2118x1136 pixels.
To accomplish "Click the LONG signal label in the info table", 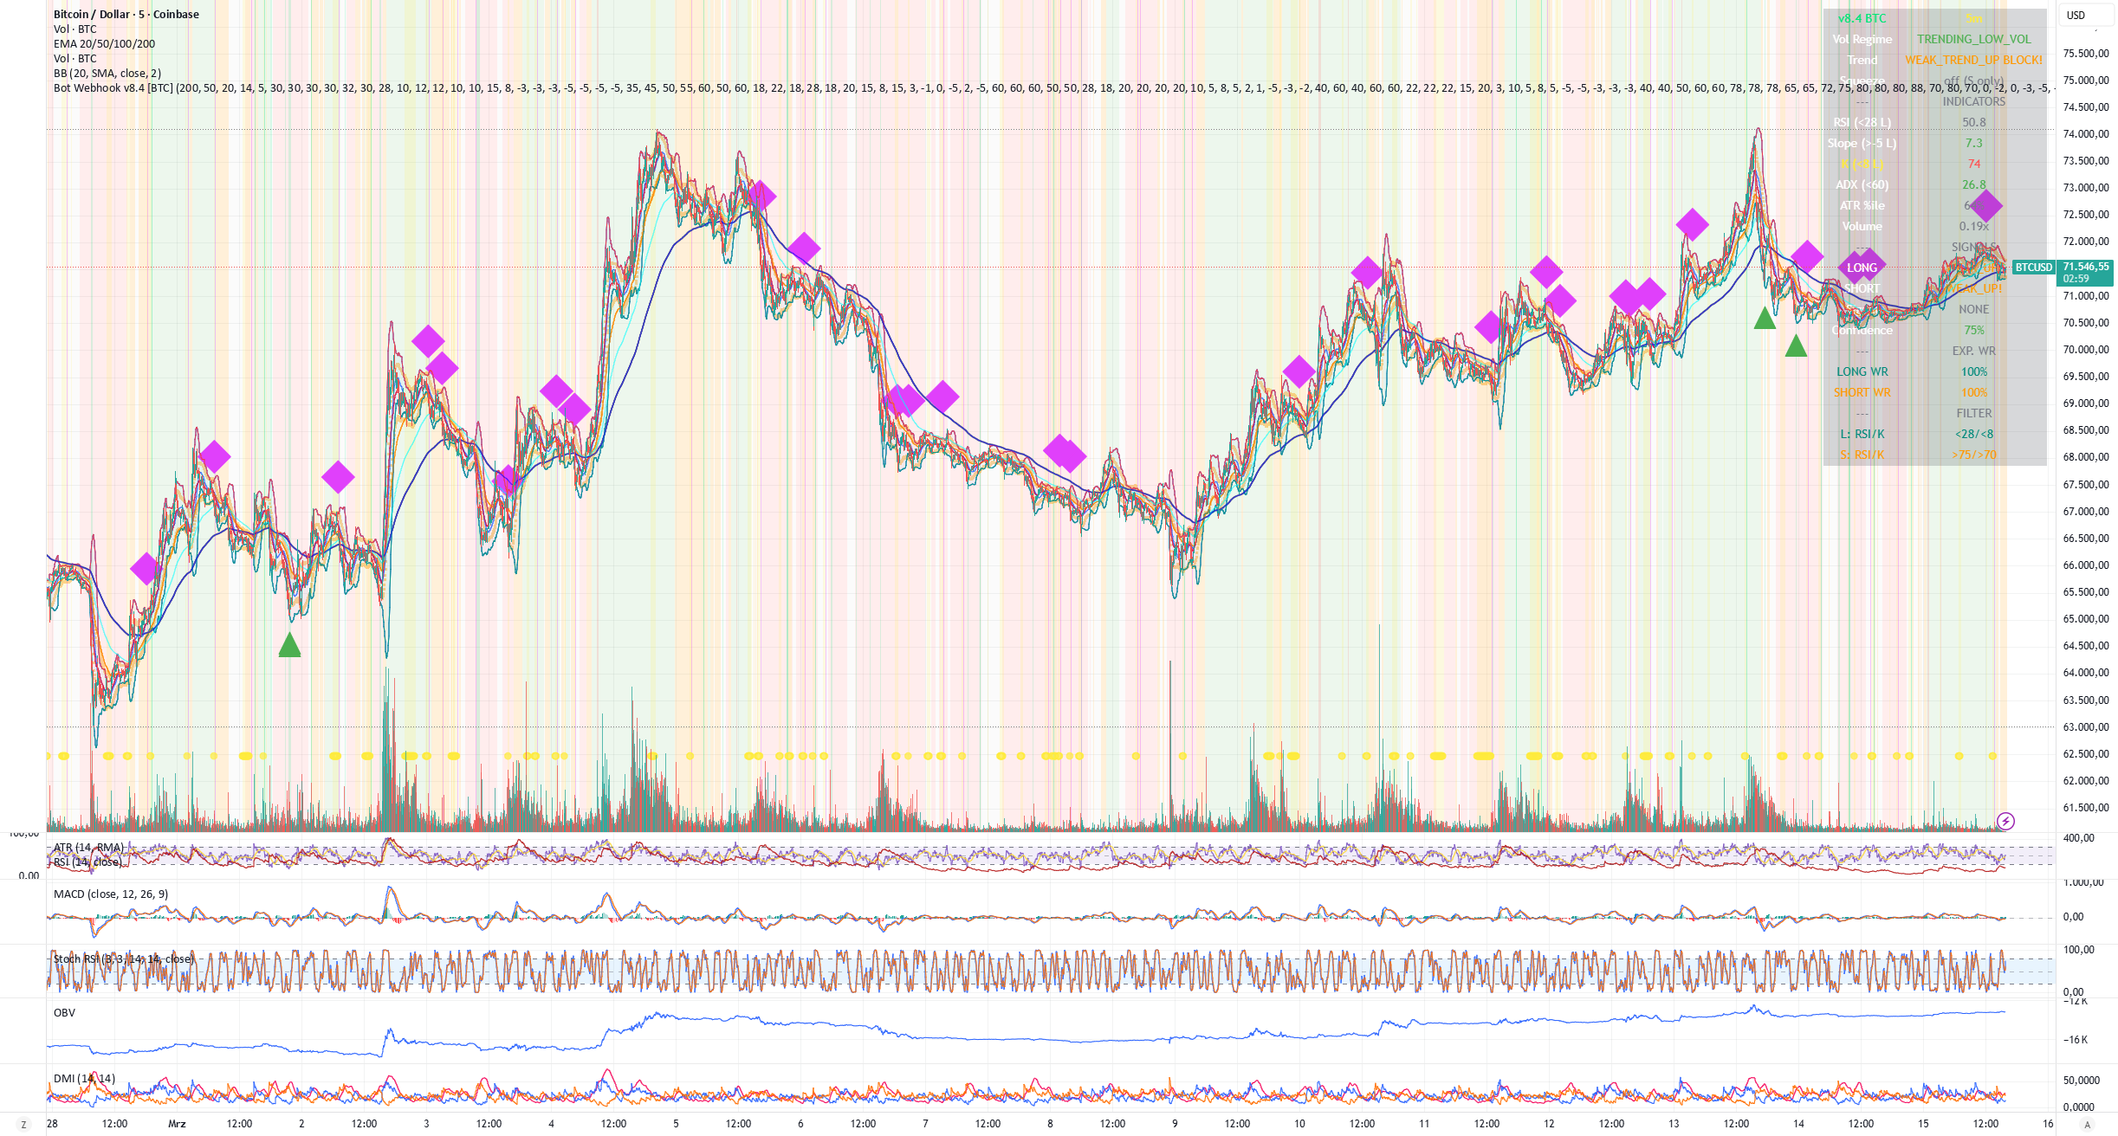I will point(1862,268).
